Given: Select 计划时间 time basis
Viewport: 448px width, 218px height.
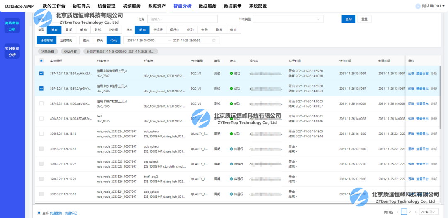Looking at the screenshot, I should [x=46, y=41].
